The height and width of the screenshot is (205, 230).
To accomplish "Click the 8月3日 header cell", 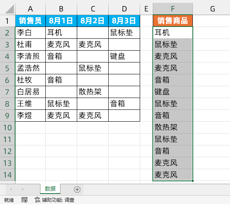I will 124,21.
